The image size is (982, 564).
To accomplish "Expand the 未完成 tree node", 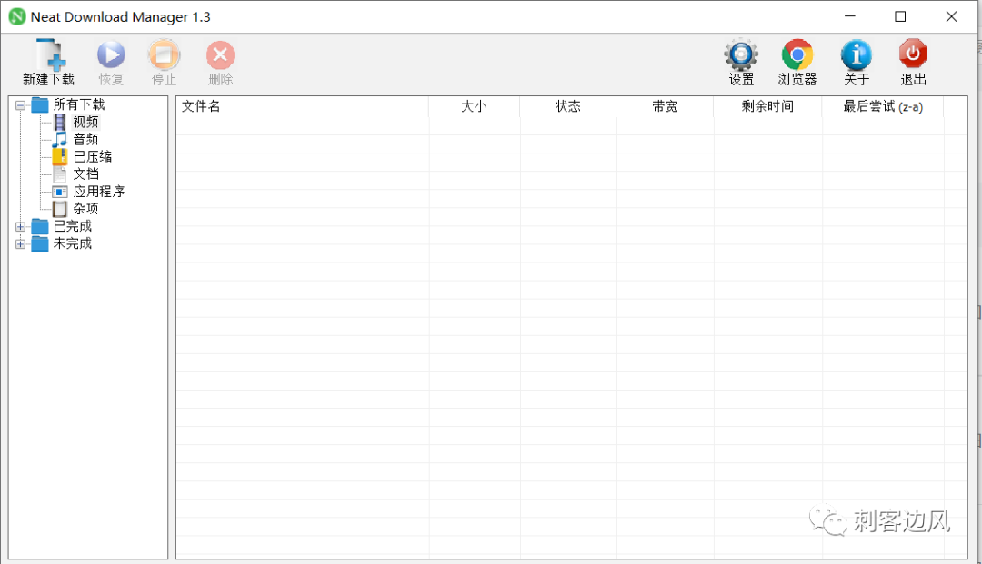I will (x=21, y=244).
